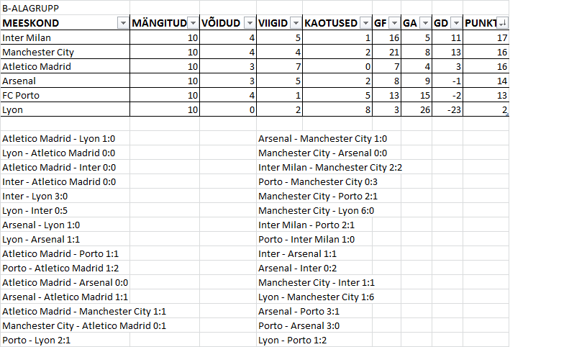Screen dimensions: 587x347
Task: Open the MEESKOND column filter dropdown
Action: [123, 23]
